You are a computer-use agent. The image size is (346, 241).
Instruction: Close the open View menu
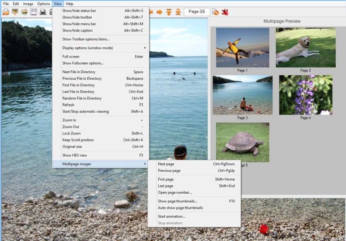pyautogui.click(x=58, y=4)
